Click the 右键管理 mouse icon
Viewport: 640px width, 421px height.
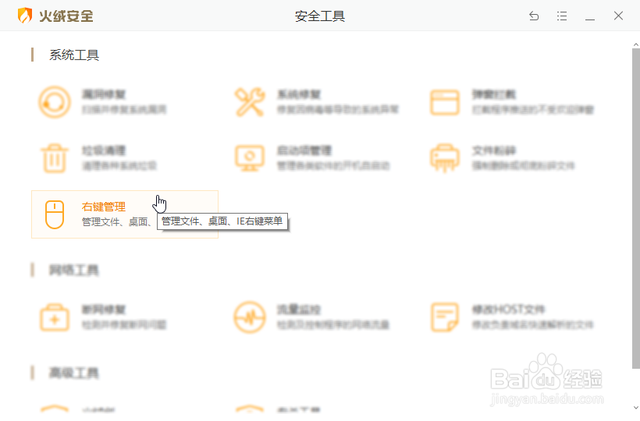tap(55, 214)
